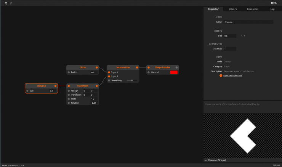Click the plus button next to Size inlet

(x=245, y=36)
